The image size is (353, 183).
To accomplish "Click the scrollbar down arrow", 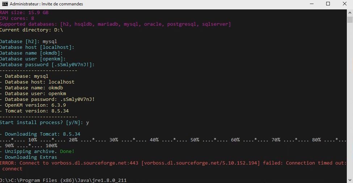I will tap(350, 180).
